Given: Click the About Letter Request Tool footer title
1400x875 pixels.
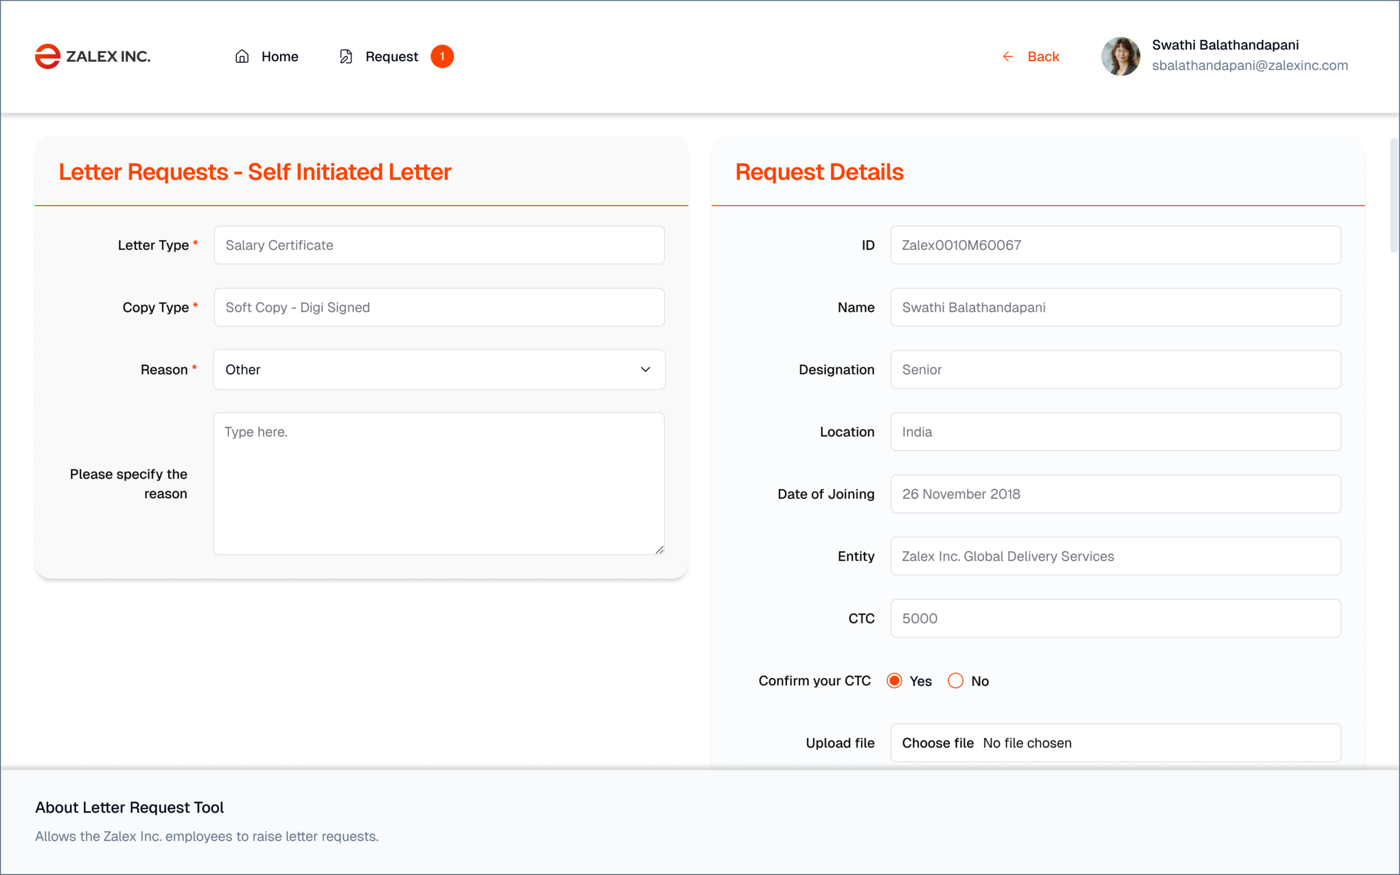Looking at the screenshot, I should click(130, 807).
